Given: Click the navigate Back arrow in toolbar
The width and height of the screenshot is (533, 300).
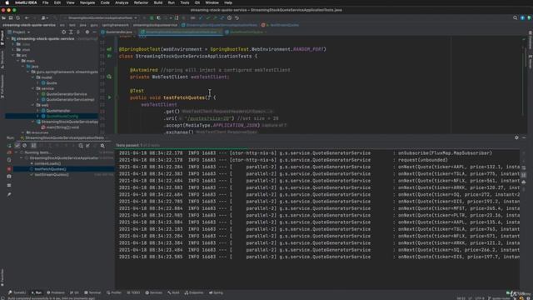Looking at the screenshot, I should pyautogui.click(x=27, y=17).
